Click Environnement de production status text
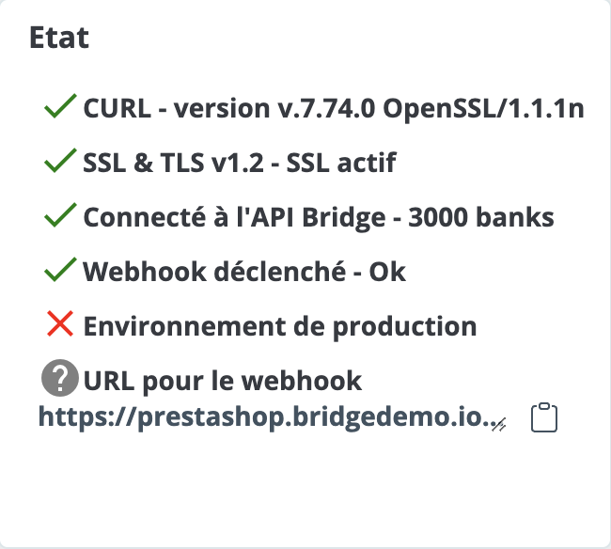 (280, 326)
